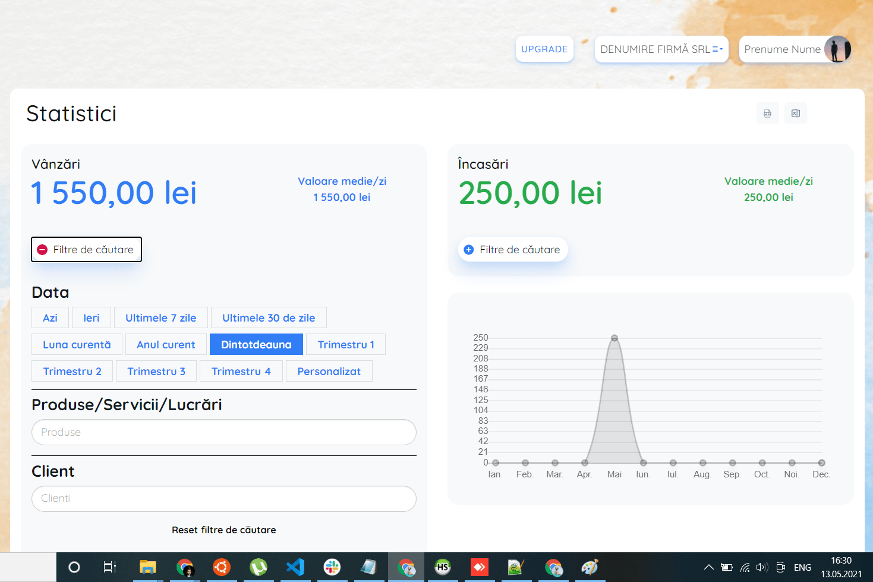
Task: Select the Mai data point on the chart
Action: [x=614, y=338]
